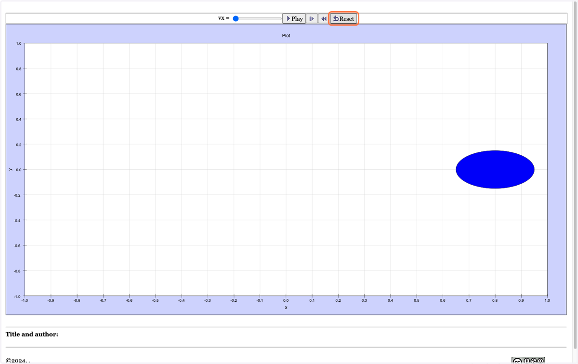The height and width of the screenshot is (364, 578).
Task: Click y-axis tick label -0.6
Action: [x=17, y=245]
